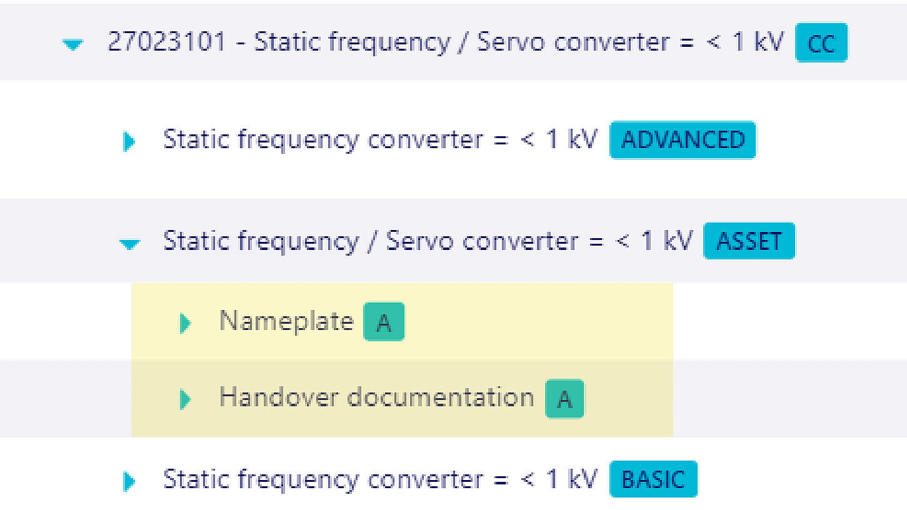This screenshot has height=510, width=907.
Task: Collapse the 27023101 top-level tree node
Action: [x=73, y=44]
